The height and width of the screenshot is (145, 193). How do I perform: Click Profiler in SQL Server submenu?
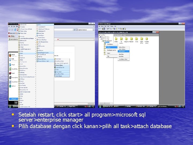[62, 70]
